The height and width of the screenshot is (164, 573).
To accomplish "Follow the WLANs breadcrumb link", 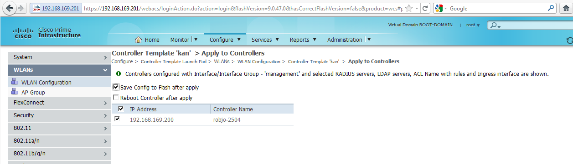I will point(222,61).
